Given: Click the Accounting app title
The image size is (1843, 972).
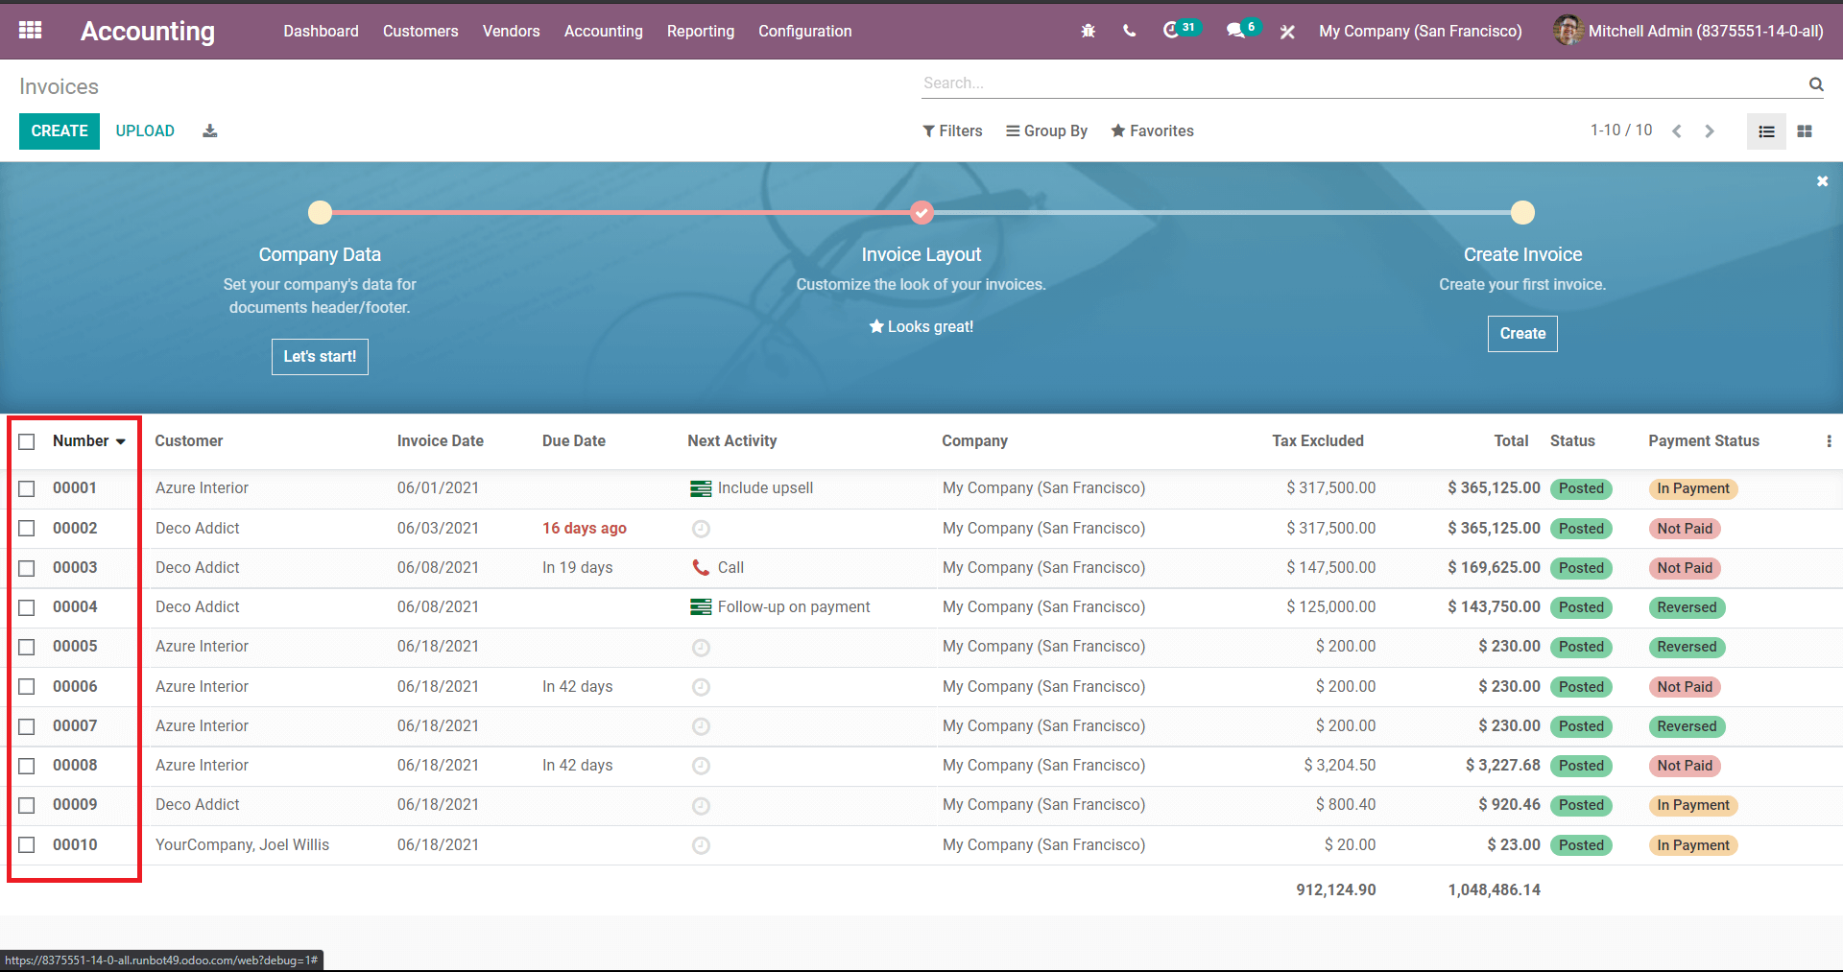Looking at the screenshot, I should coord(148,31).
